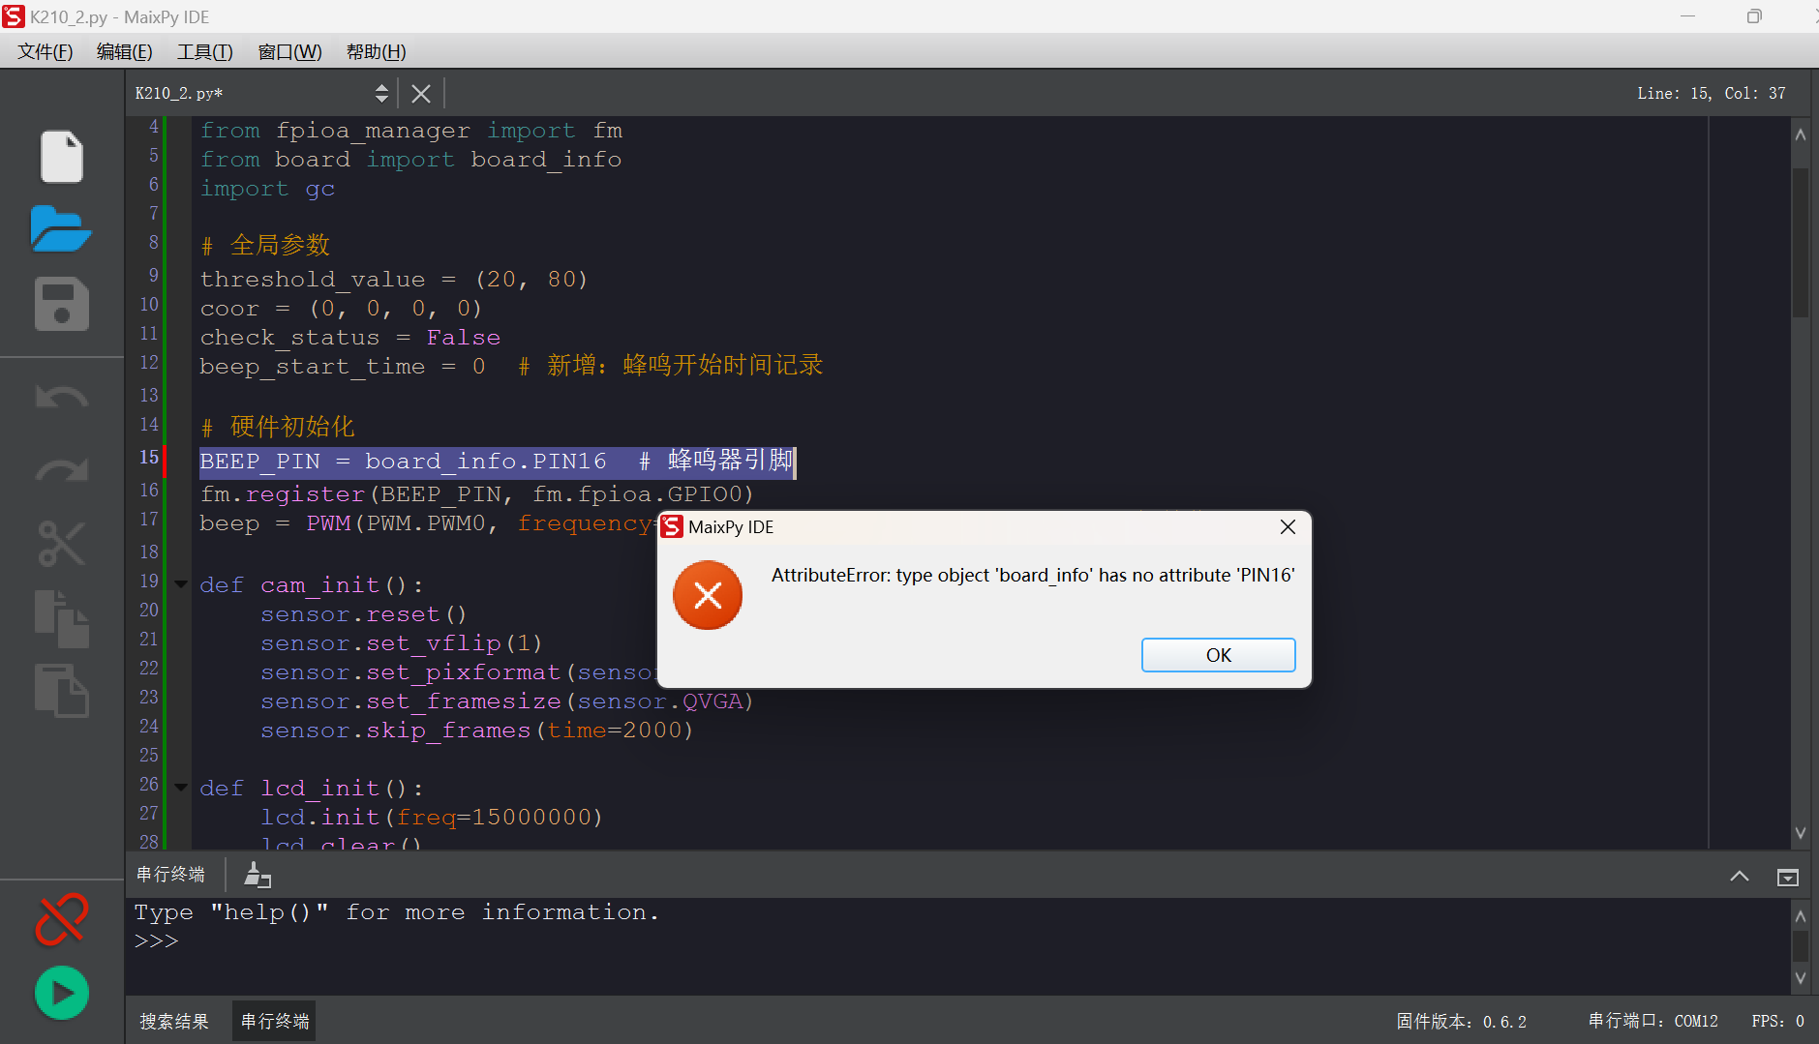Click OK in the AttributeError dialog

(x=1218, y=655)
